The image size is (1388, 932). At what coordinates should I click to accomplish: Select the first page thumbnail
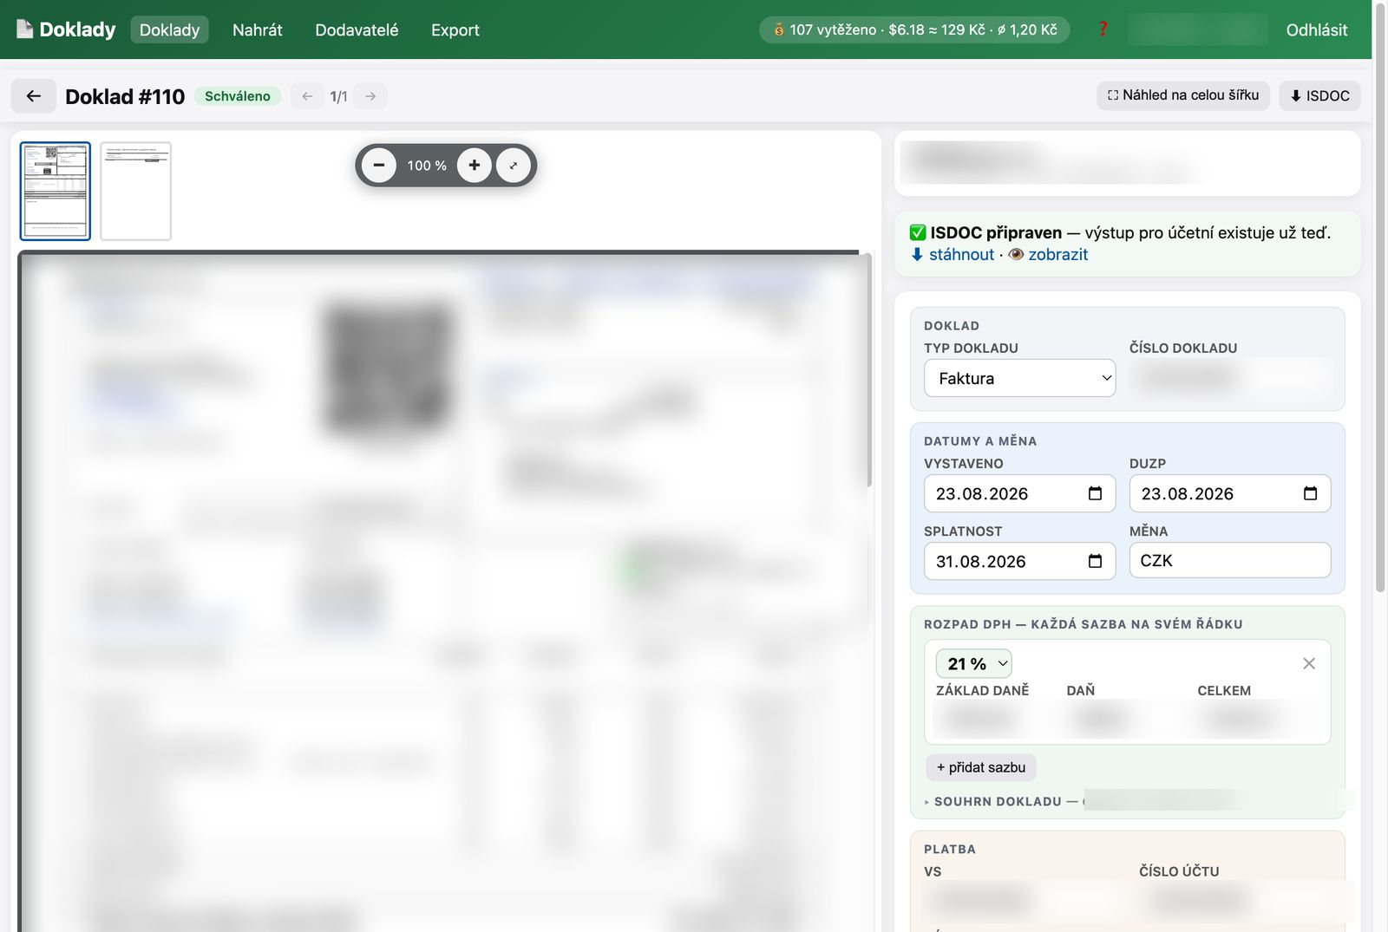tap(56, 191)
